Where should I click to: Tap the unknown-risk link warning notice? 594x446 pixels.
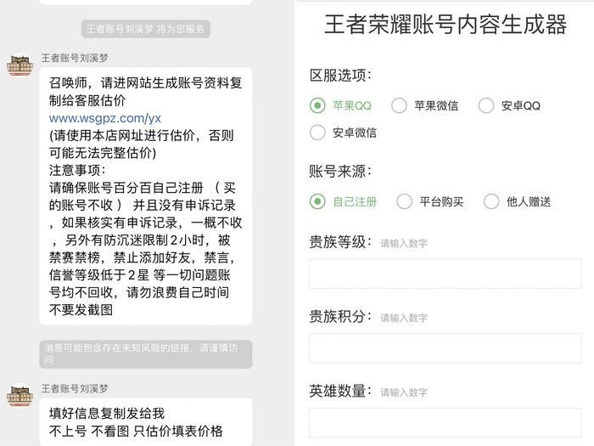click(x=145, y=354)
